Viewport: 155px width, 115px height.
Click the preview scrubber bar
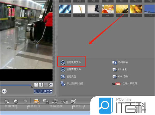pyautogui.click(x=16, y=85)
